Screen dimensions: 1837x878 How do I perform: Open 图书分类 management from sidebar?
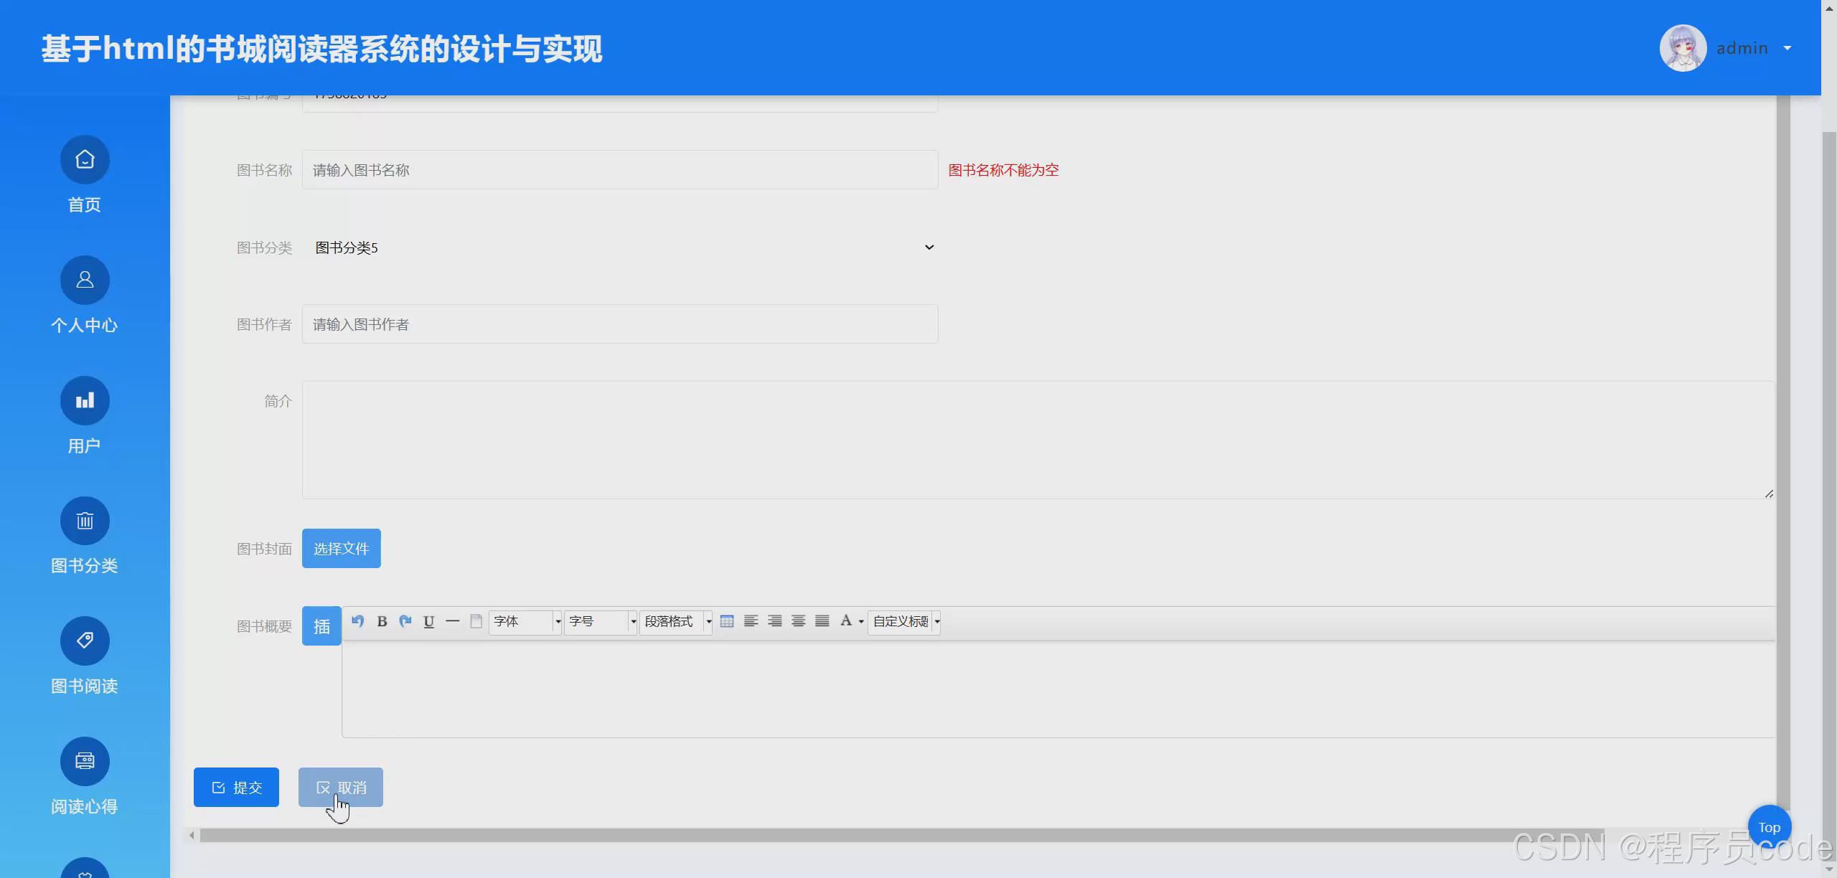pyautogui.click(x=84, y=537)
